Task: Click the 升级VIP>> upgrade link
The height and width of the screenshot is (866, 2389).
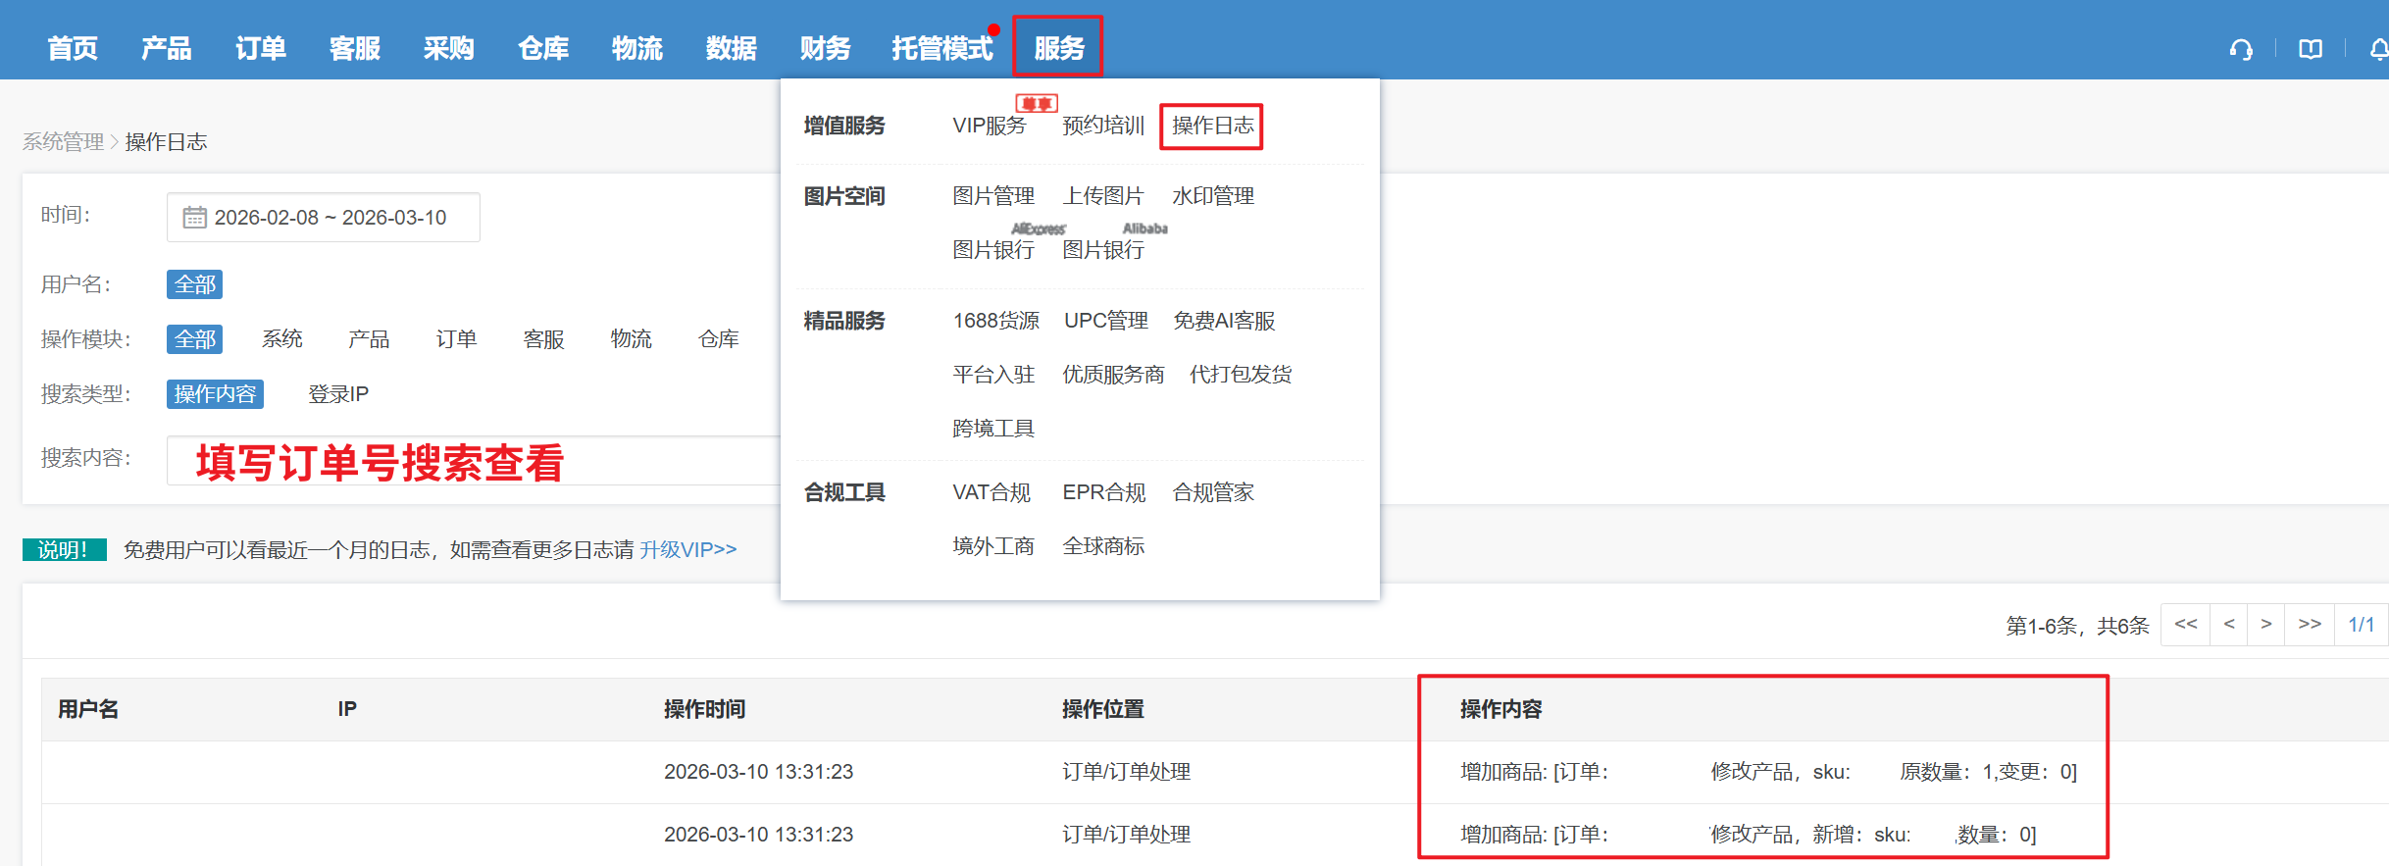Action: pos(687,550)
